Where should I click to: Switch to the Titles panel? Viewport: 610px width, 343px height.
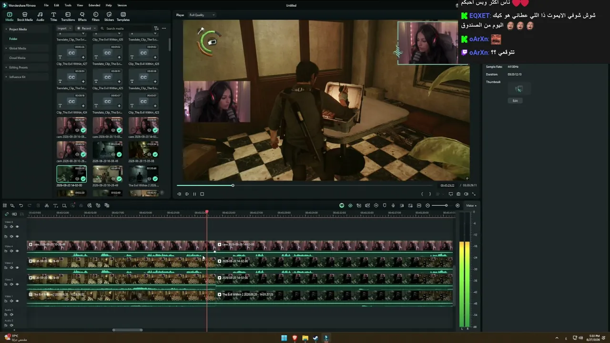coord(53,17)
